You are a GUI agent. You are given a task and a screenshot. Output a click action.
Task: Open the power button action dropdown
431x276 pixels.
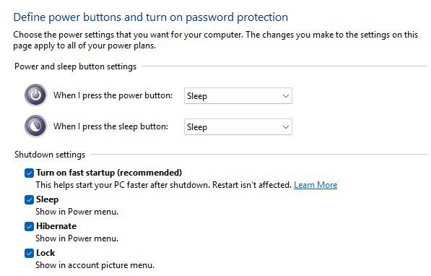[238, 96]
